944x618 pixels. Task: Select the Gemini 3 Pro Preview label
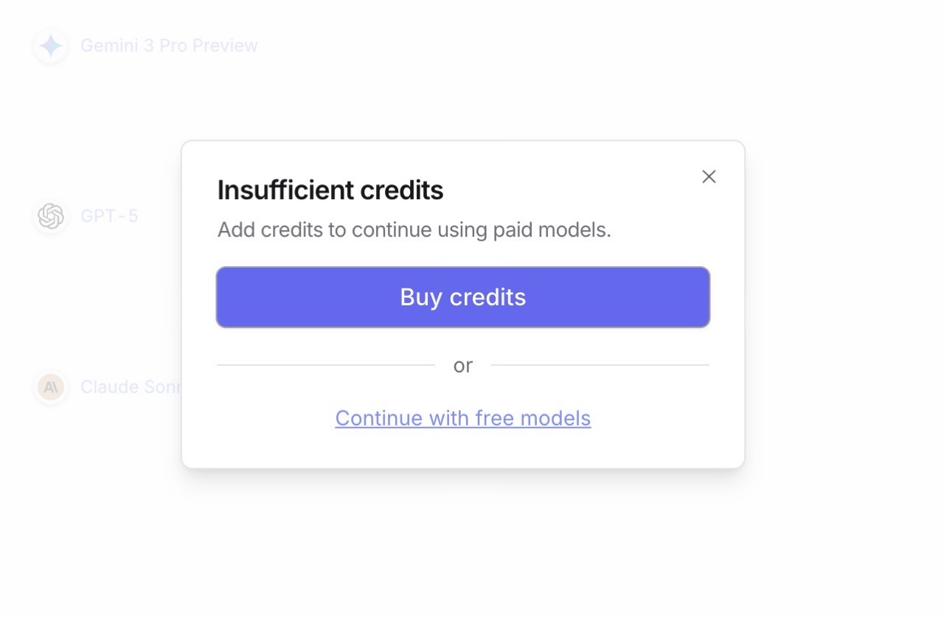pyautogui.click(x=169, y=46)
